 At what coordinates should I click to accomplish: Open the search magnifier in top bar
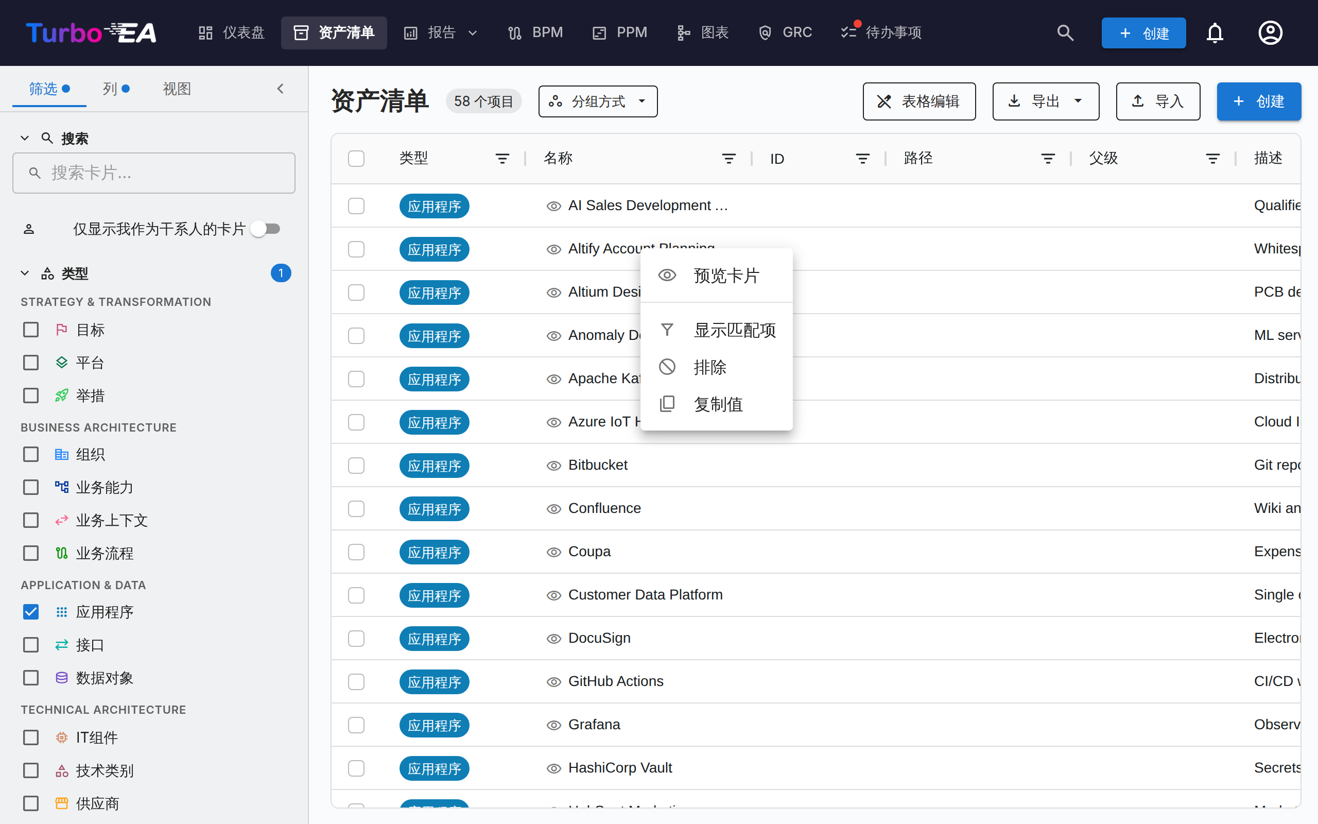pyautogui.click(x=1065, y=32)
